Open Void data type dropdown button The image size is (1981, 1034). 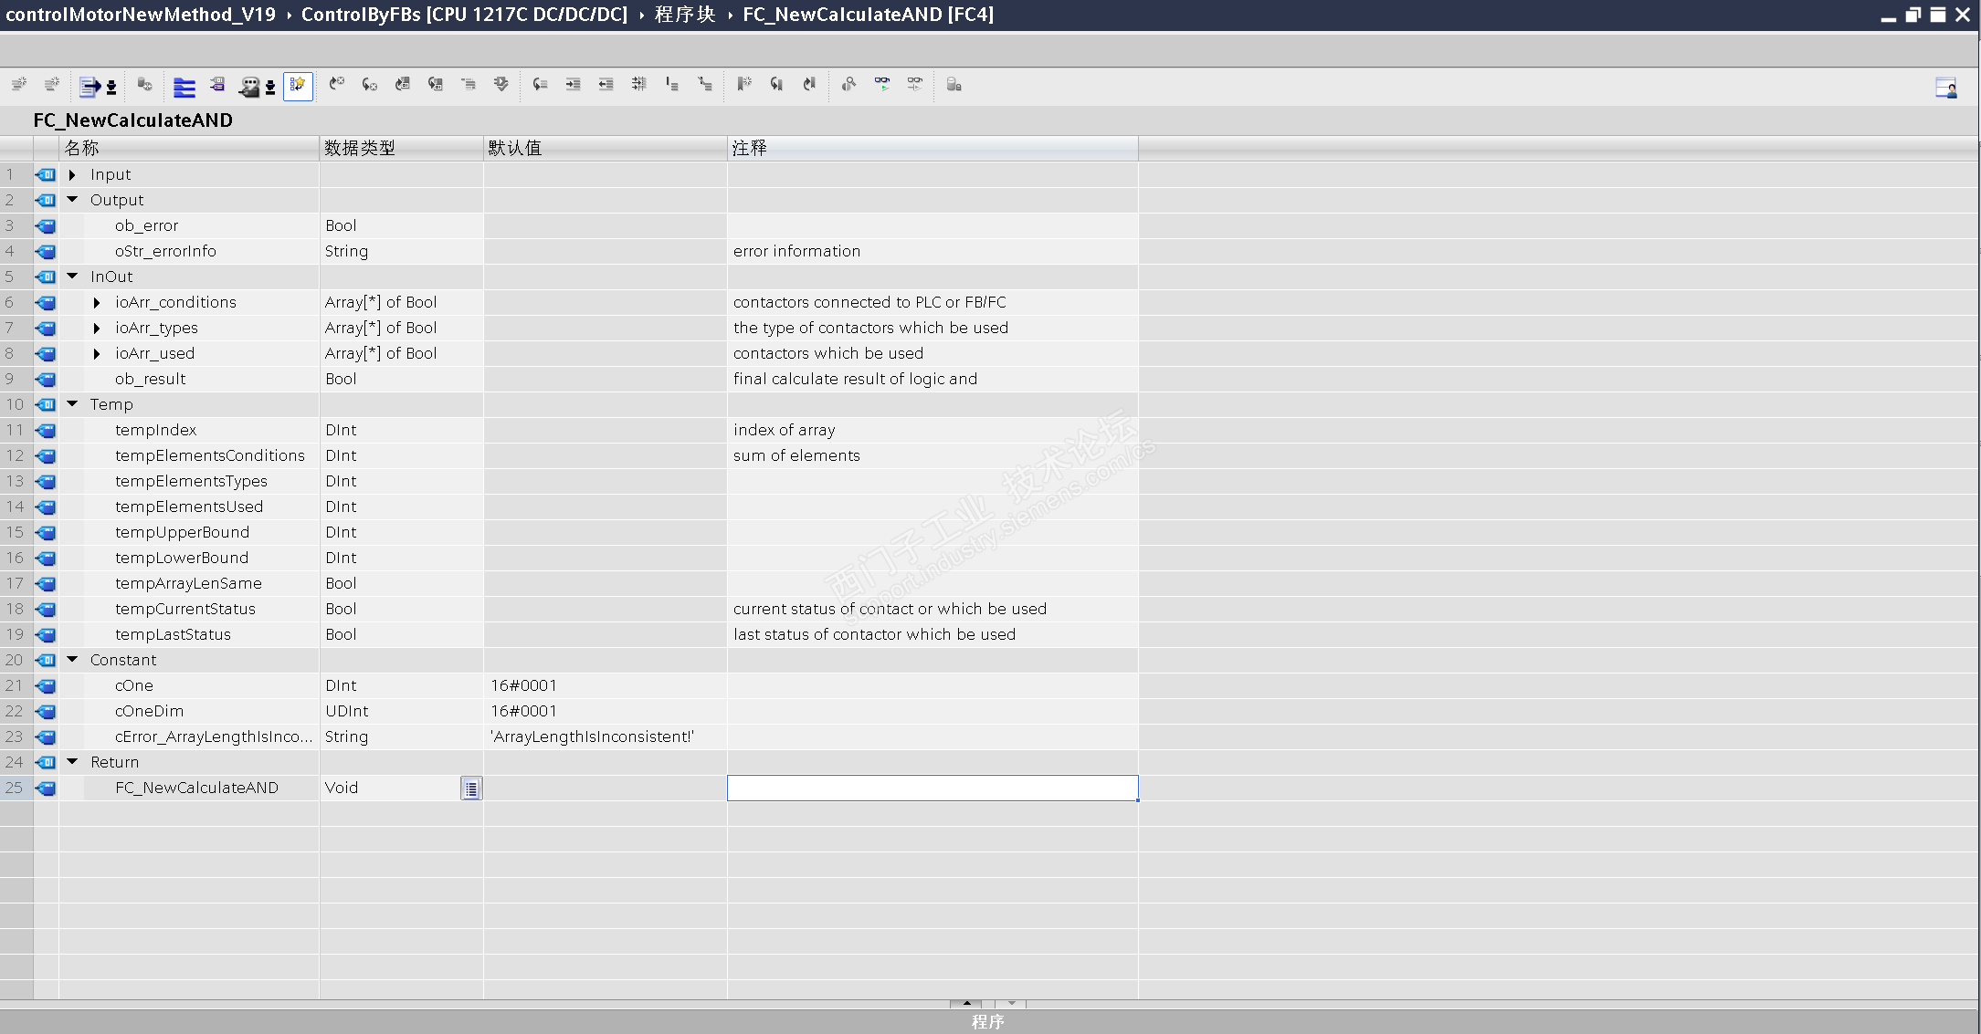click(x=470, y=789)
